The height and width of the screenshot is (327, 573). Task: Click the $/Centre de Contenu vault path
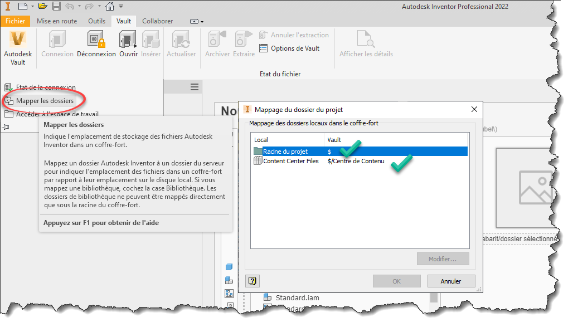356,161
